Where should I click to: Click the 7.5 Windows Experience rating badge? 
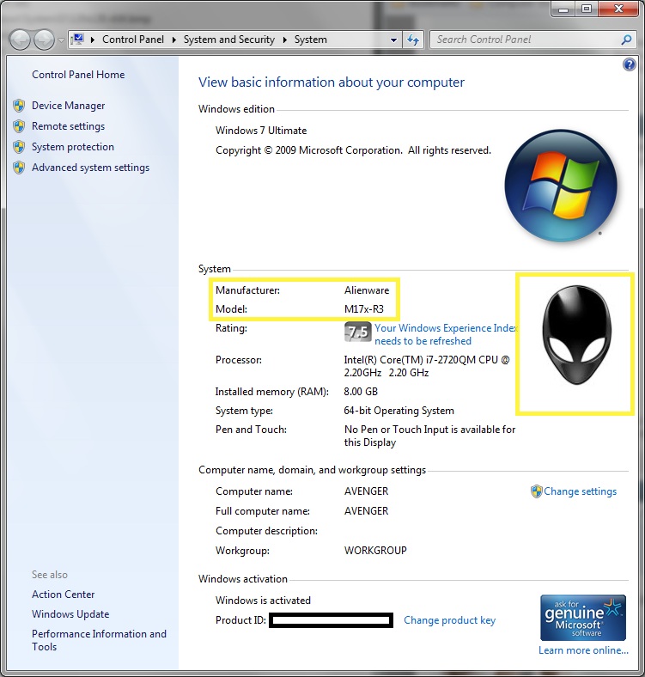358,332
